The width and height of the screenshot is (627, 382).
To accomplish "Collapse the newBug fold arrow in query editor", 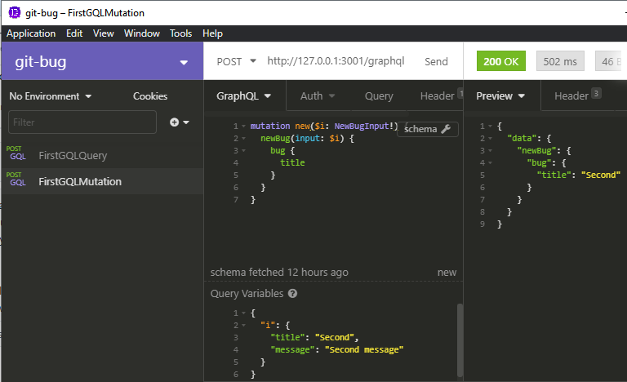I will point(243,139).
